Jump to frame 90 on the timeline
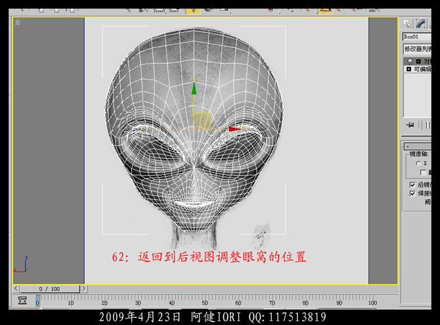The height and width of the screenshot is (325, 440). pyautogui.click(x=339, y=303)
